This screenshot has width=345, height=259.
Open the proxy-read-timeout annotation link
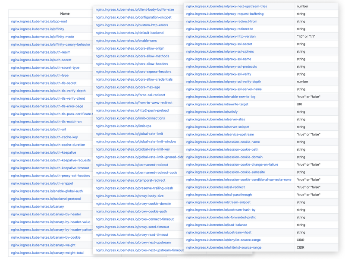pyautogui.click(x=132, y=235)
